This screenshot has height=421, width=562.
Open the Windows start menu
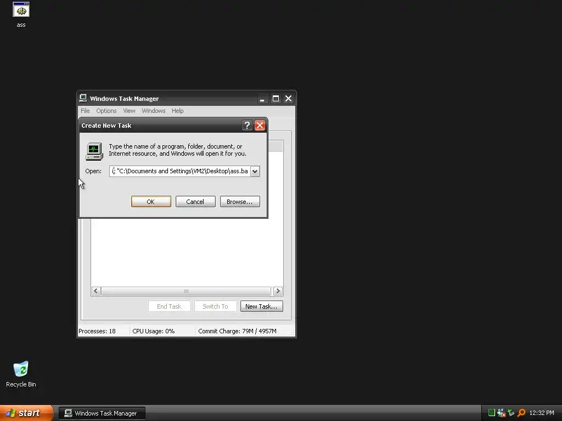(26, 413)
